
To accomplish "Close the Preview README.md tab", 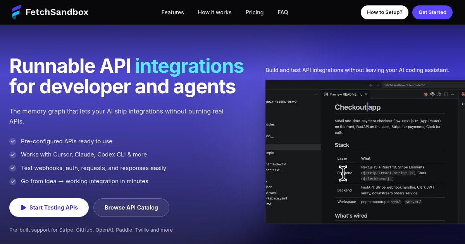I will click(366, 94).
